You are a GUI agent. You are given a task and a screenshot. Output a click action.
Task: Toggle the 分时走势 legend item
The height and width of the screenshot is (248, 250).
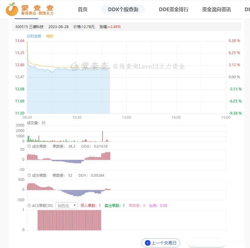point(34,36)
